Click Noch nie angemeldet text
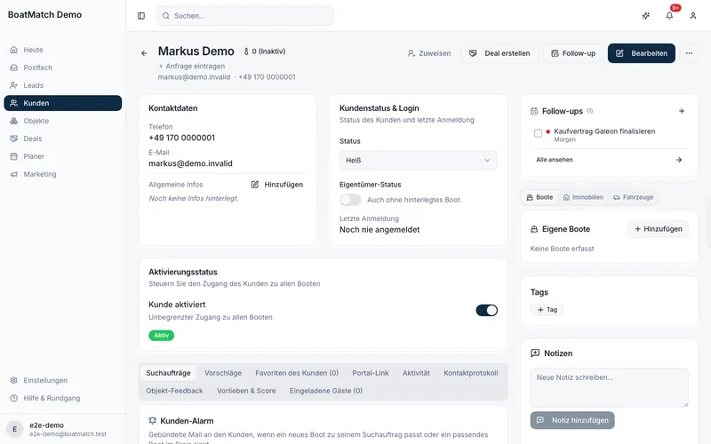Image resolution: width=711 pixels, height=444 pixels. click(x=379, y=230)
